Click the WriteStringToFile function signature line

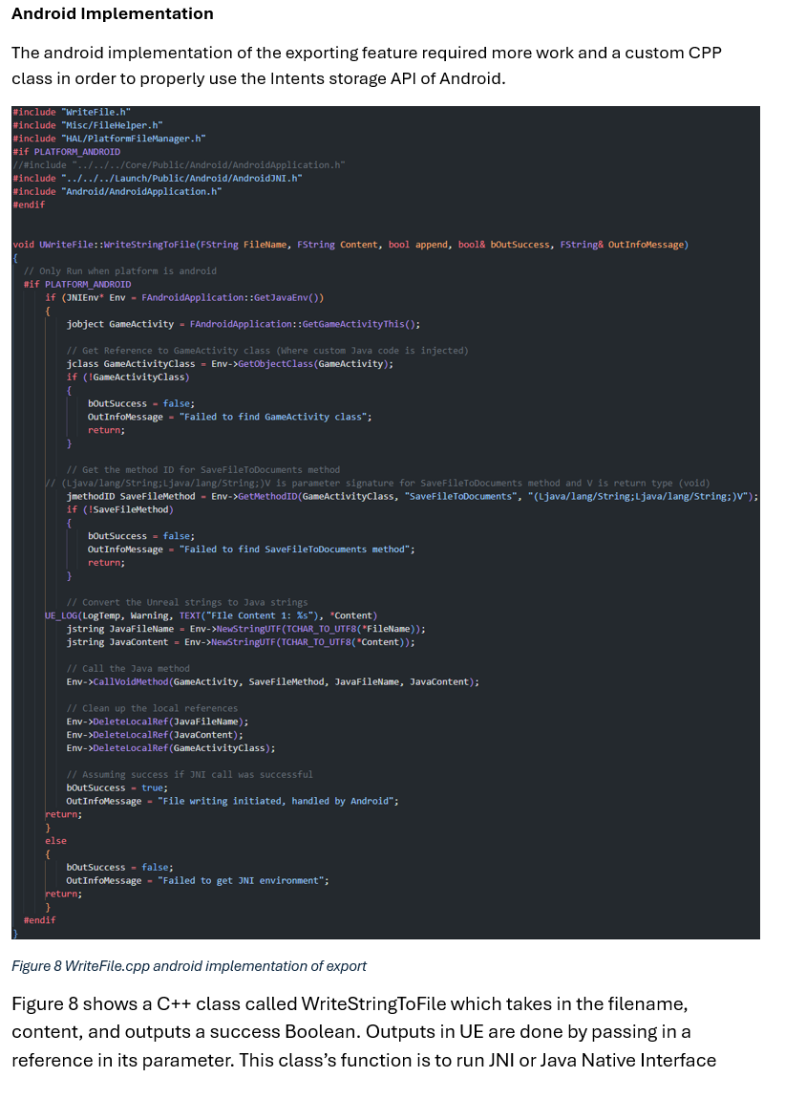(x=350, y=245)
